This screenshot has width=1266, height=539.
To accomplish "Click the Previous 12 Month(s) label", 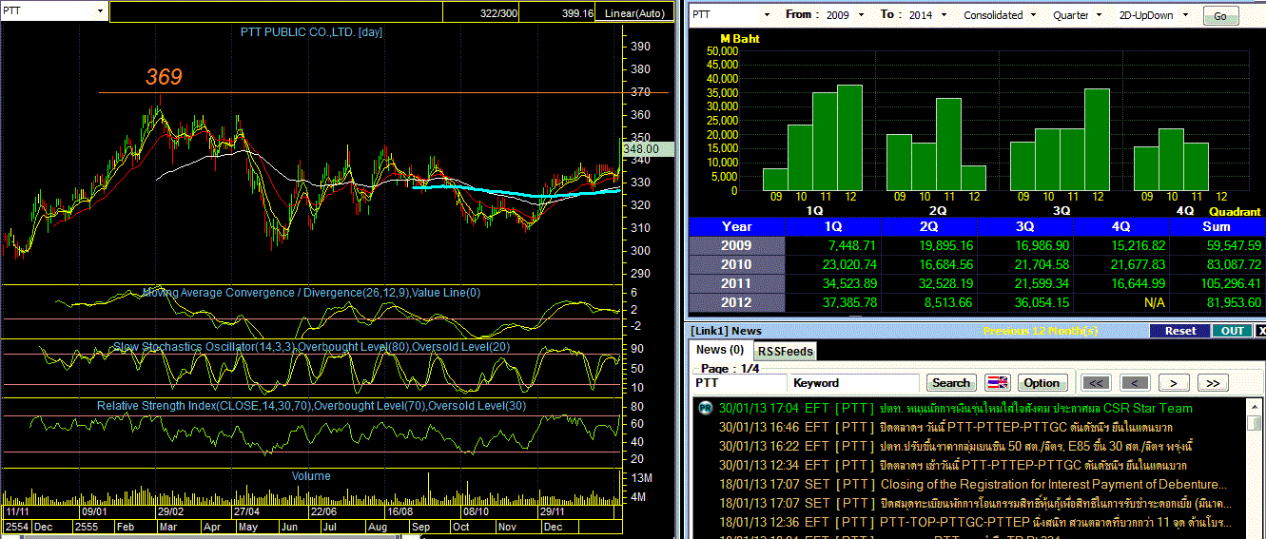I will (x=1041, y=331).
